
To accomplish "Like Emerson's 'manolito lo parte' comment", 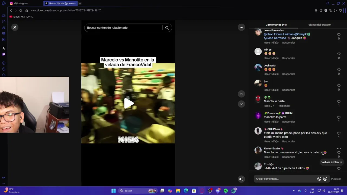I will (x=339, y=118).
